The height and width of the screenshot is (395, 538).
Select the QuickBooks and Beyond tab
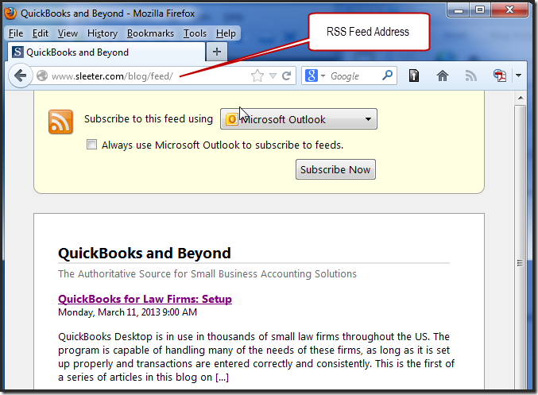[106, 52]
